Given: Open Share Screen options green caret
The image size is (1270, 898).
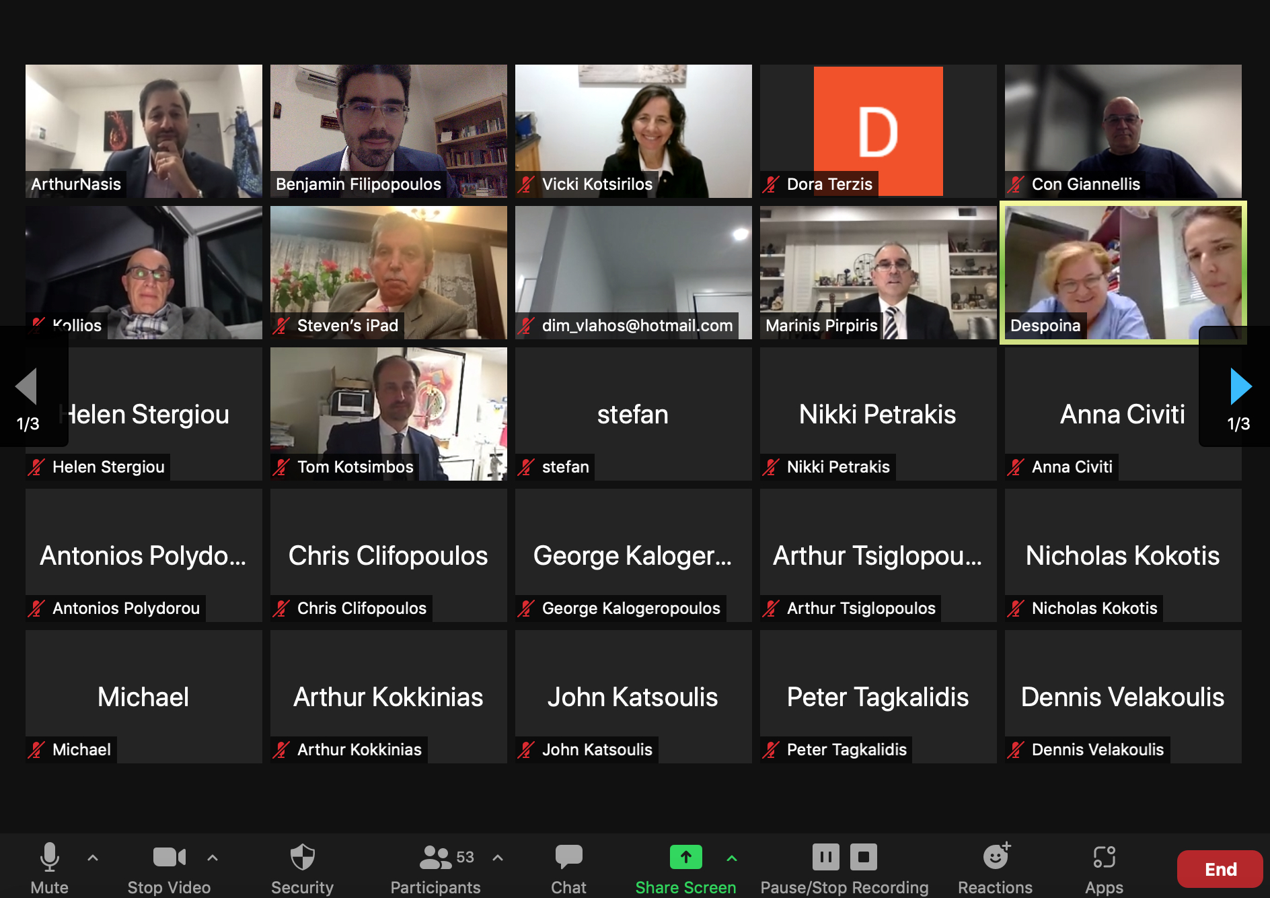Looking at the screenshot, I should point(732,858).
